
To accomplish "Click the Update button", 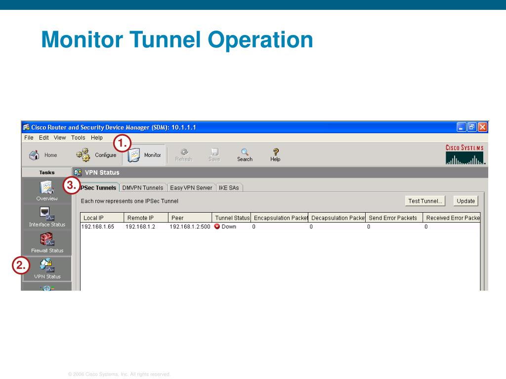I will (465, 201).
